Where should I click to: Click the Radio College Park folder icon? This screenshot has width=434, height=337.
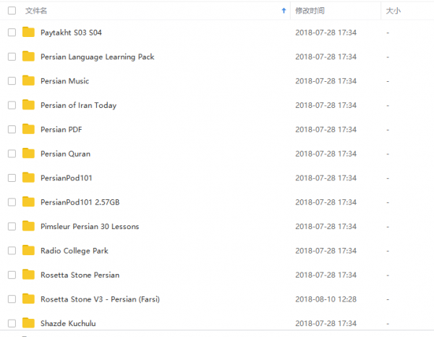tap(28, 250)
